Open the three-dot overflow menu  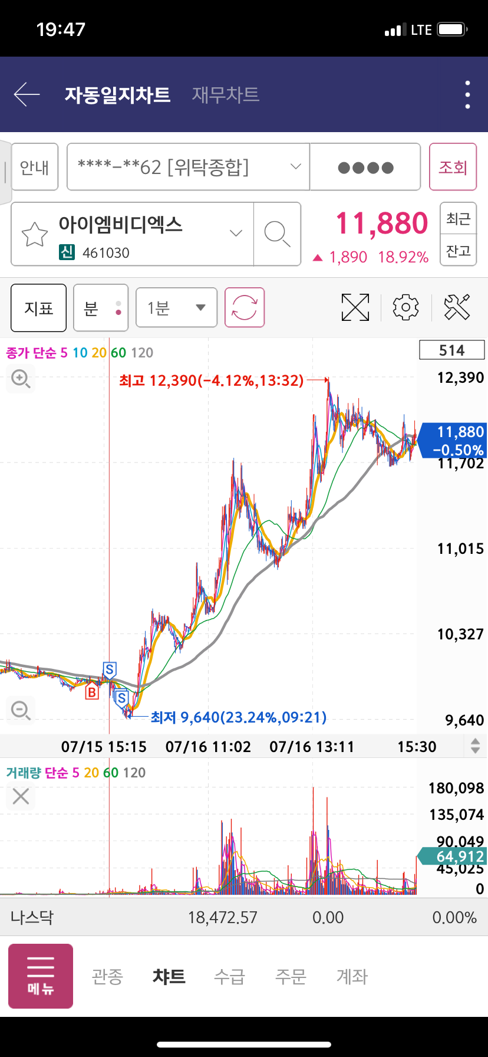(x=467, y=94)
